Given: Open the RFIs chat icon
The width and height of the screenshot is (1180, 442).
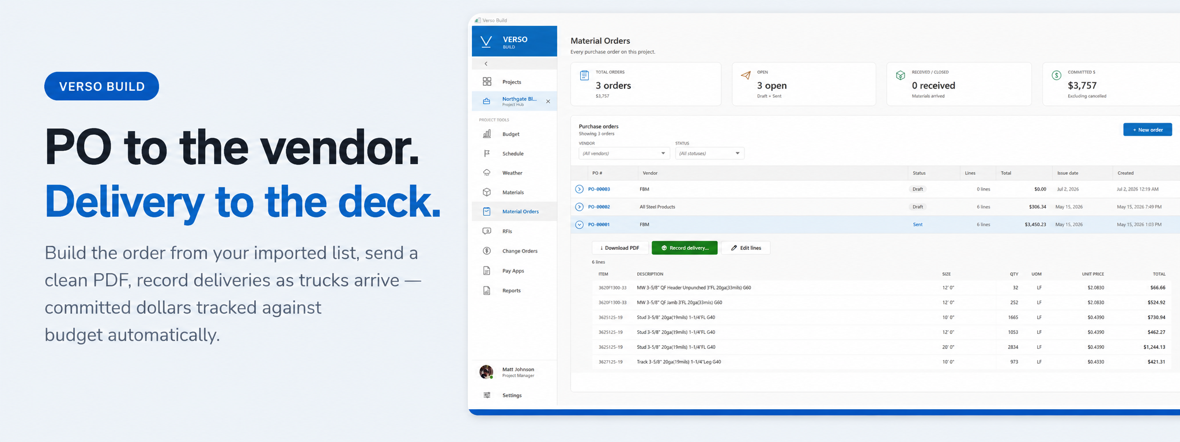Looking at the screenshot, I should click(x=487, y=231).
